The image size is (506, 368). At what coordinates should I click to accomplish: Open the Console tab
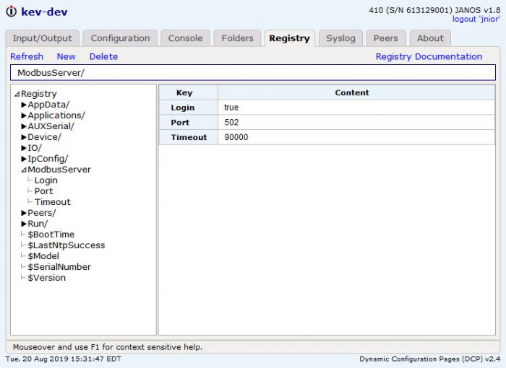tap(185, 38)
